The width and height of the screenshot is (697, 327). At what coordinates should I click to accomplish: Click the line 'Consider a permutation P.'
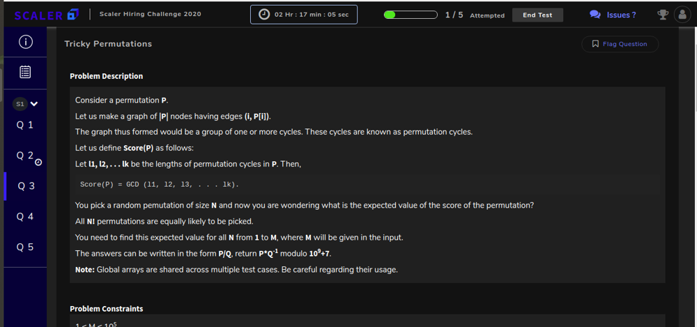click(122, 100)
